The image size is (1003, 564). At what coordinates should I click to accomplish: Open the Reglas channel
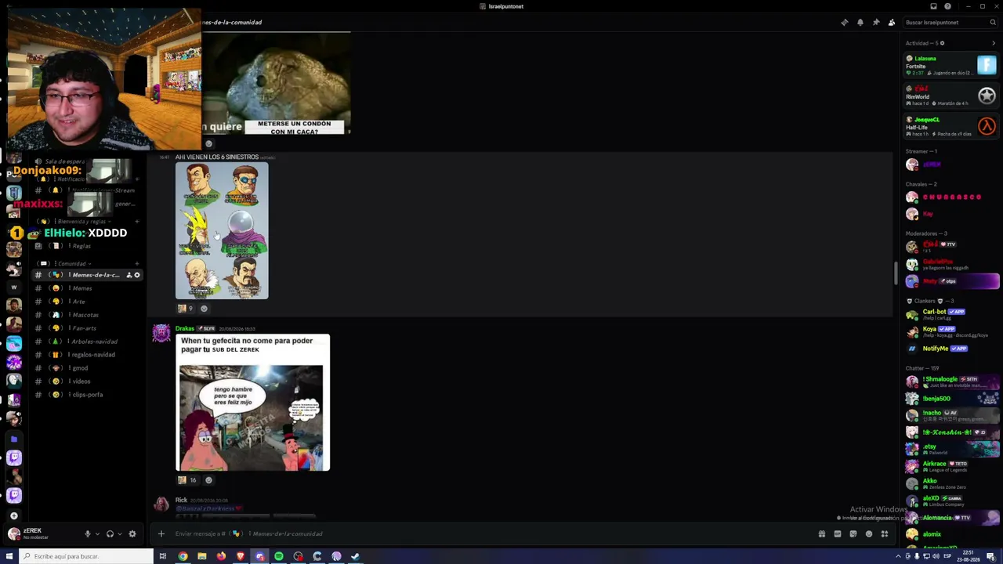(88, 246)
